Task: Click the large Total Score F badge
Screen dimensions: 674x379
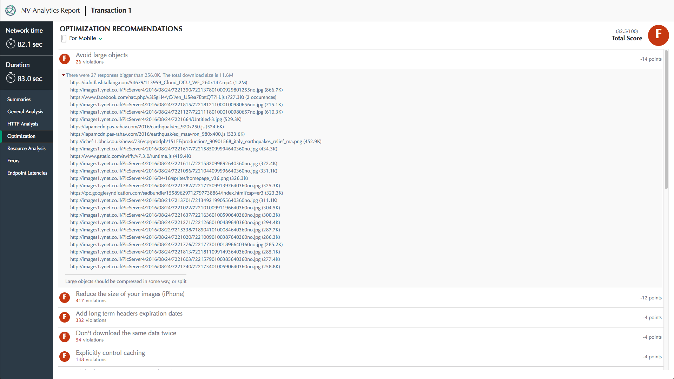Action: tap(658, 35)
